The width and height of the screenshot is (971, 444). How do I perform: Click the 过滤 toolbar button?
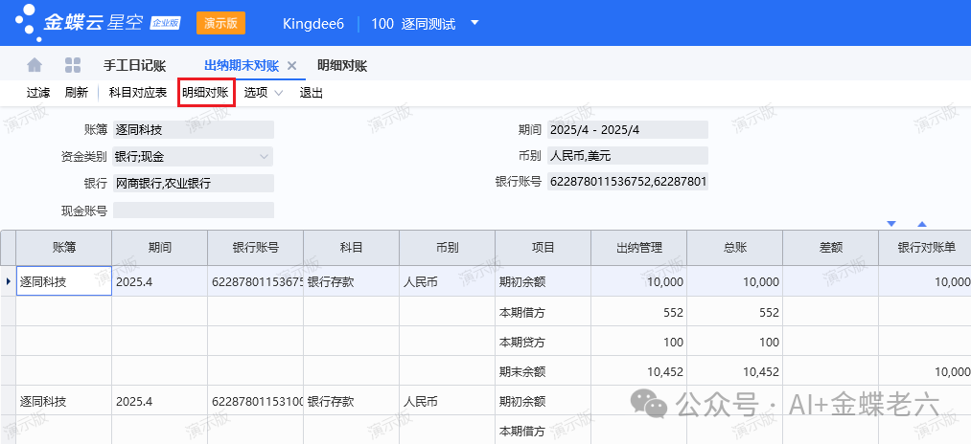click(x=38, y=93)
